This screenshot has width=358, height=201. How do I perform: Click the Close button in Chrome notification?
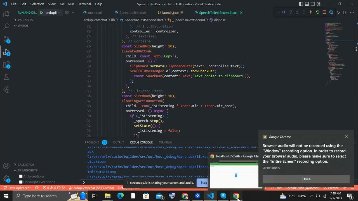coord(306,179)
